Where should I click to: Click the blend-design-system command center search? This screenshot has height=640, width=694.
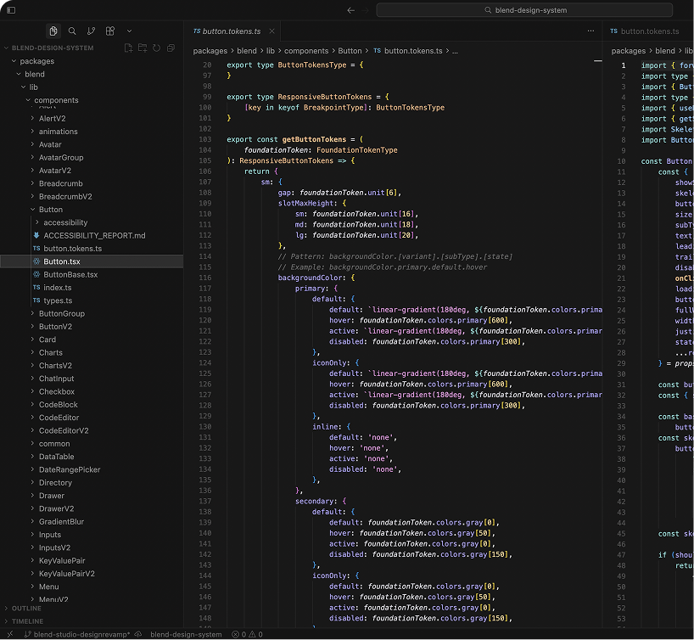(x=524, y=9)
